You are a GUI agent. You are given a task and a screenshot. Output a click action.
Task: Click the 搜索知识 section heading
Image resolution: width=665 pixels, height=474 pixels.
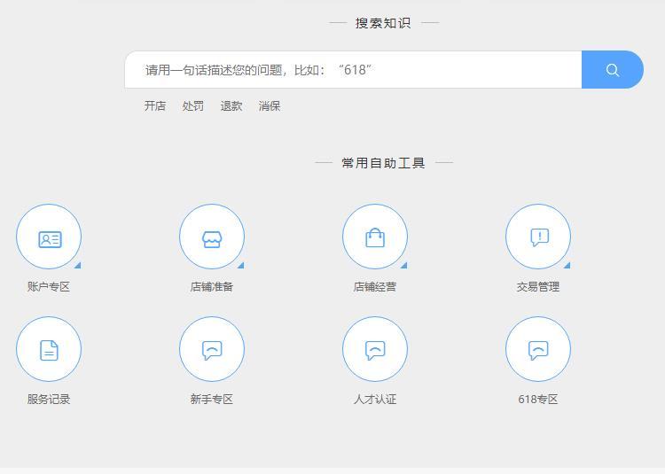tap(383, 23)
